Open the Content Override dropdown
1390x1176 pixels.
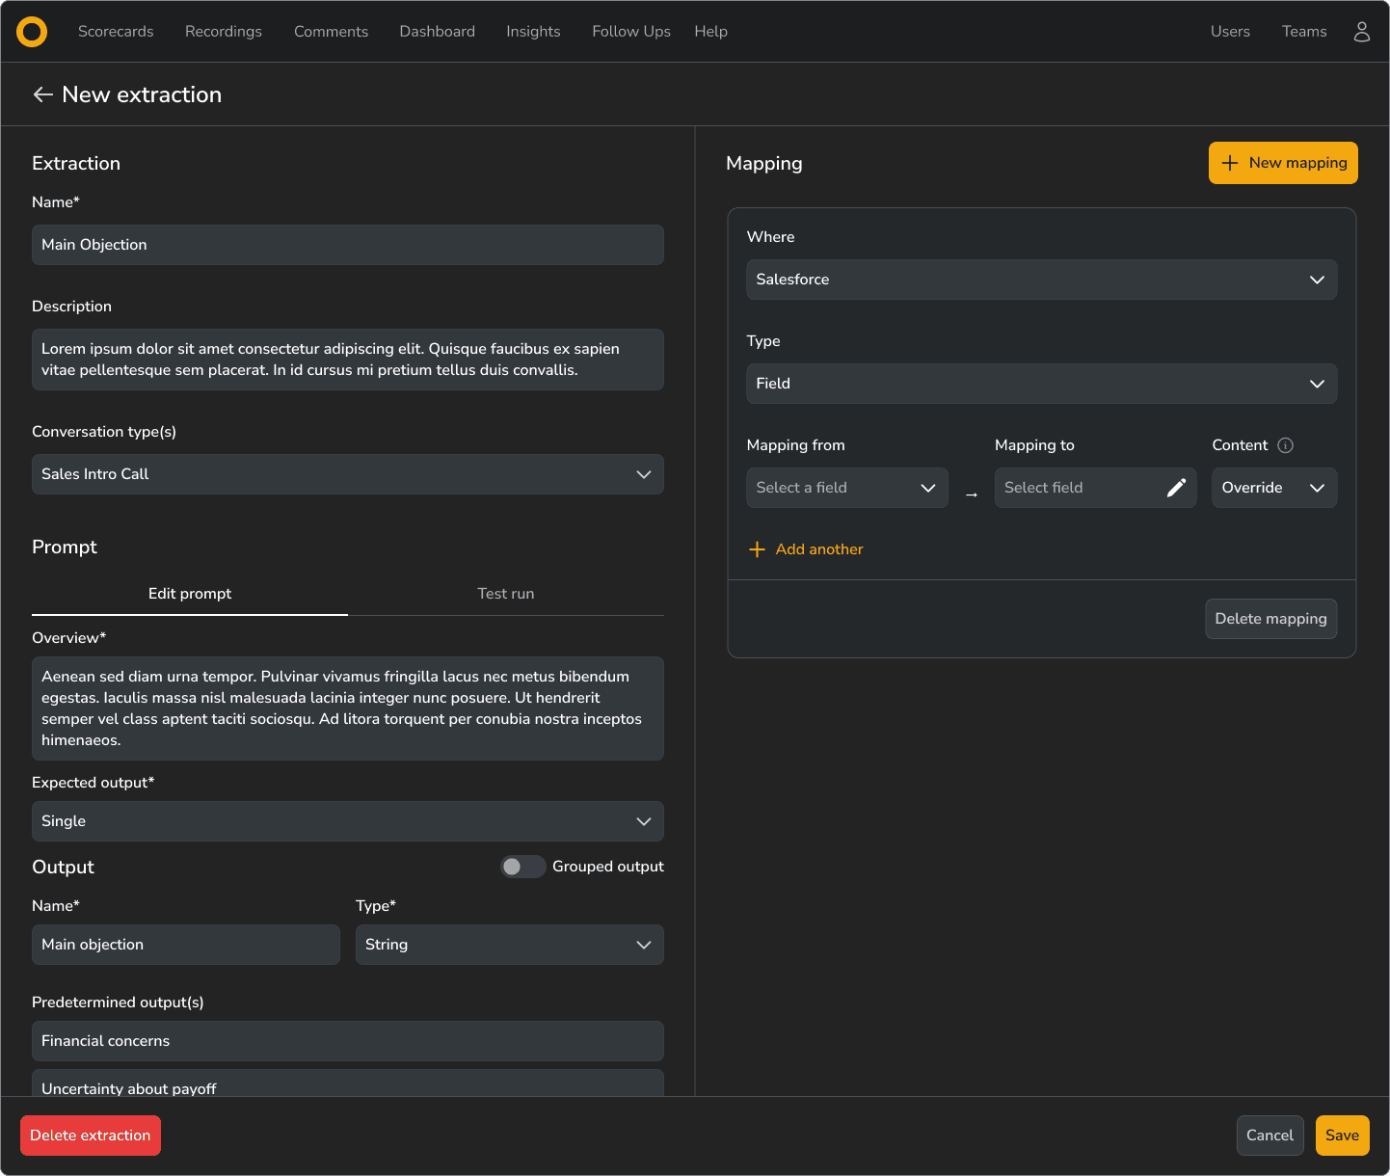[1274, 488]
